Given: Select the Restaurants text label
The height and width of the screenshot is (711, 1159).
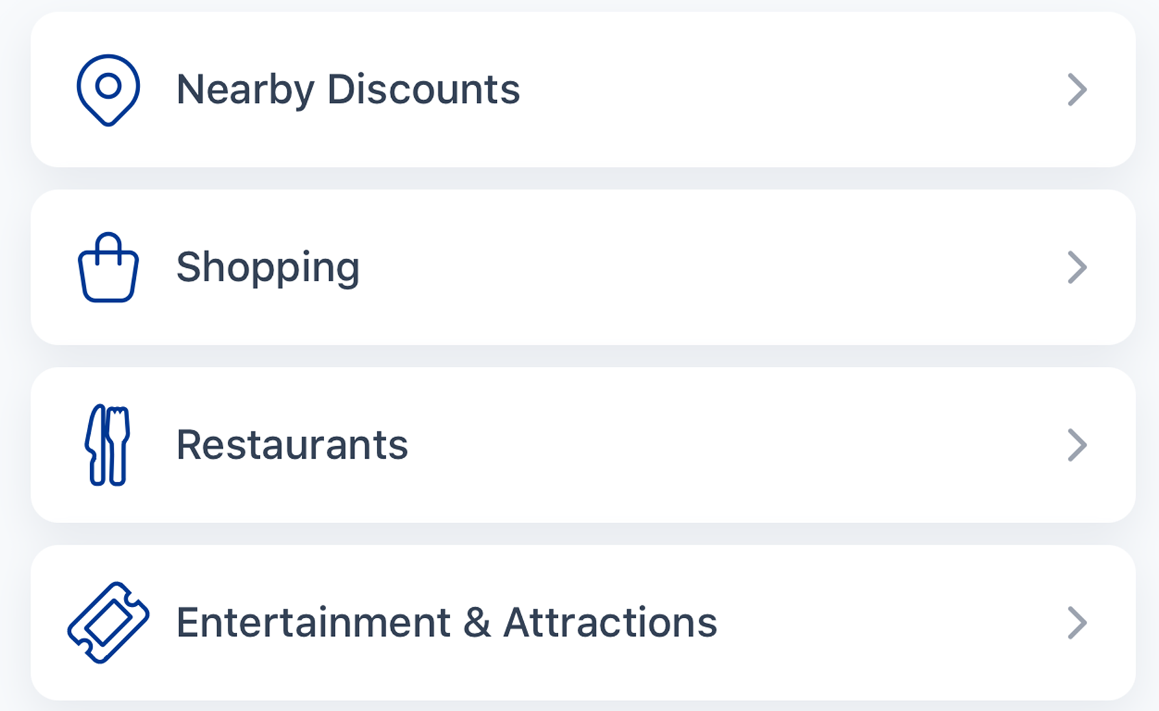Looking at the screenshot, I should tap(292, 445).
